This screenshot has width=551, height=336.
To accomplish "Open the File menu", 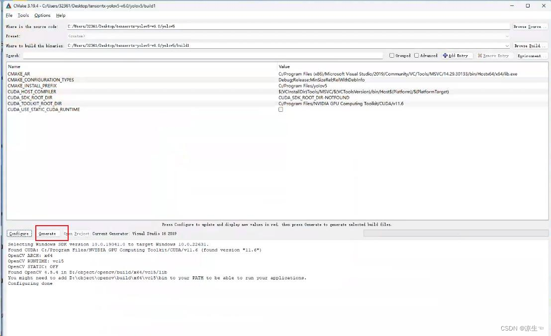I will 9,15.
